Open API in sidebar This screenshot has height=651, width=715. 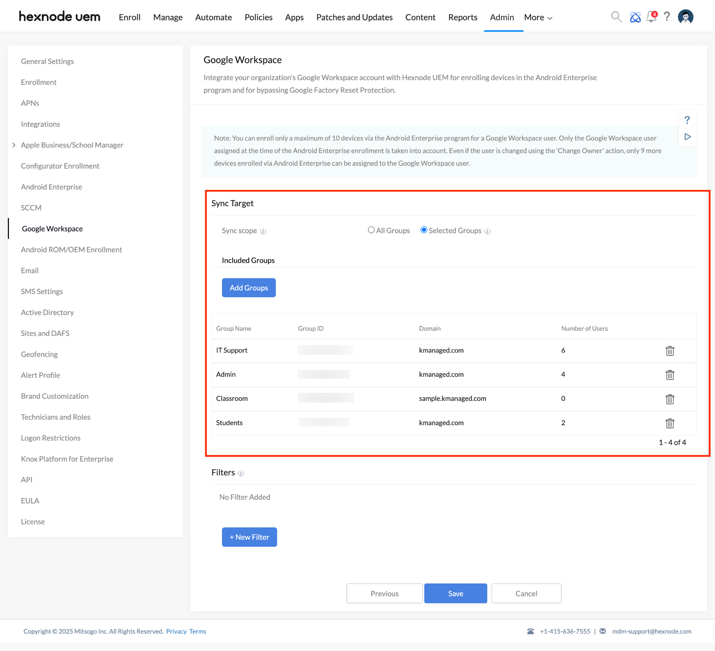27,480
